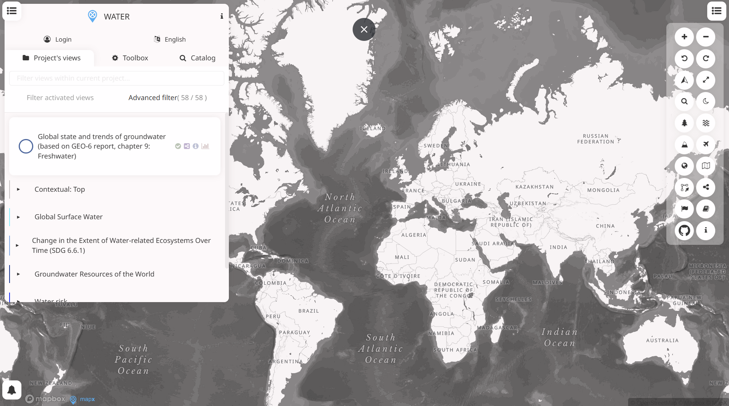Click the magnifier search icon on map toolbar

tap(684, 102)
